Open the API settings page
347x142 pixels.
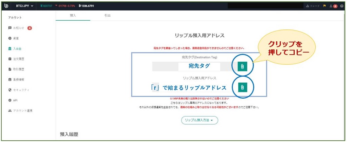tap(14, 100)
